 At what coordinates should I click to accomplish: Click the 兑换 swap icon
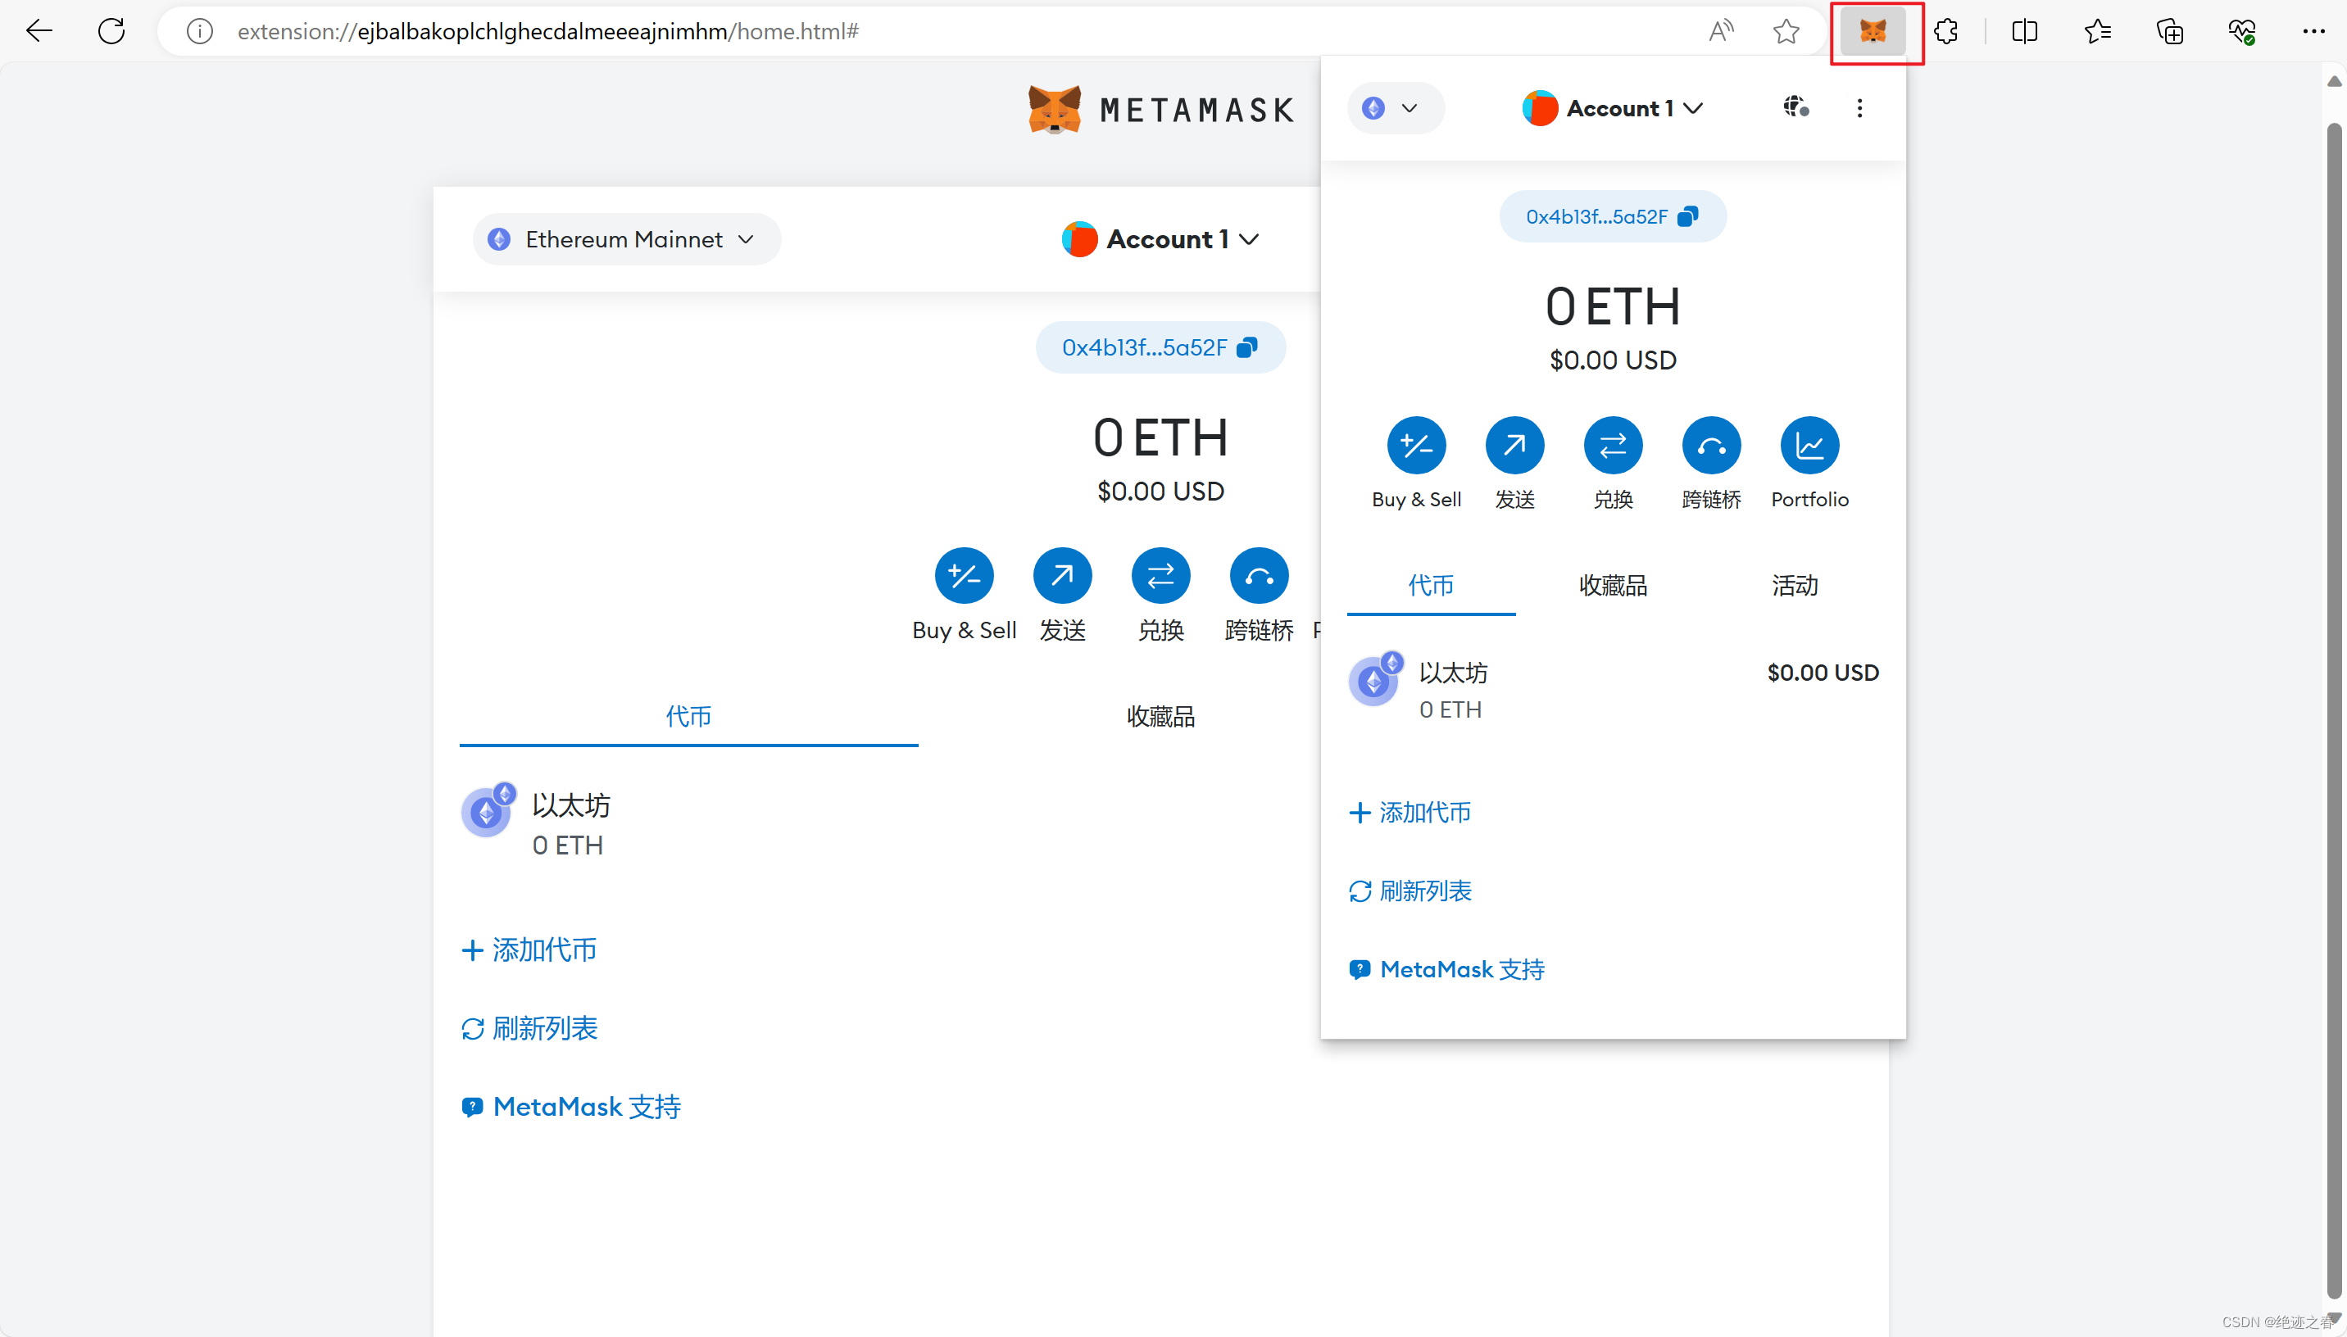point(1614,445)
